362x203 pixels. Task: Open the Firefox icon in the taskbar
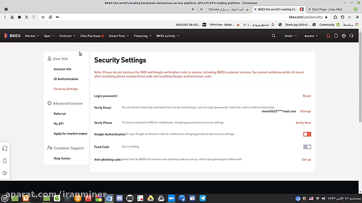point(26,198)
